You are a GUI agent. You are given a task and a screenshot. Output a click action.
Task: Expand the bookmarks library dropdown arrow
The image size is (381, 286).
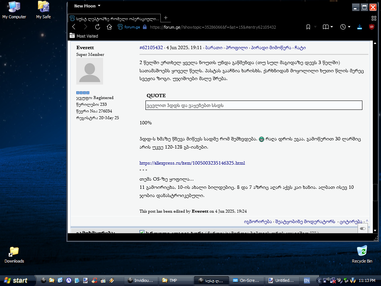coord(332,27)
